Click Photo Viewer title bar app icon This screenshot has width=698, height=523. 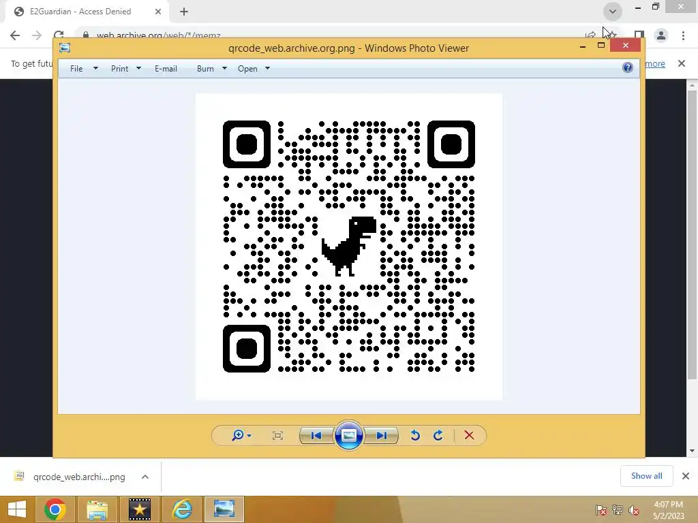coord(65,48)
